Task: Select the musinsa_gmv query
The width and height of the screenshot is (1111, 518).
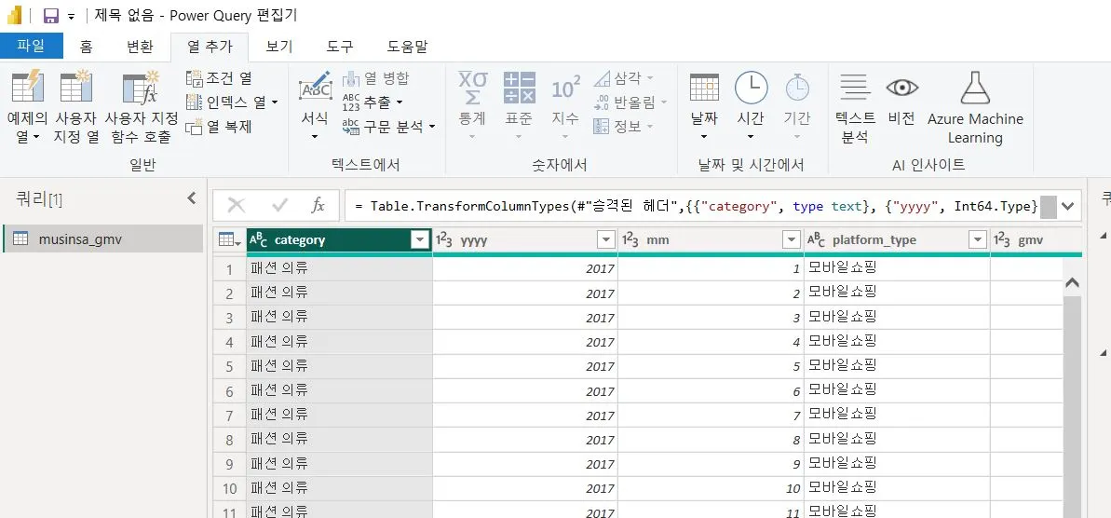Action: pos(103,239)
